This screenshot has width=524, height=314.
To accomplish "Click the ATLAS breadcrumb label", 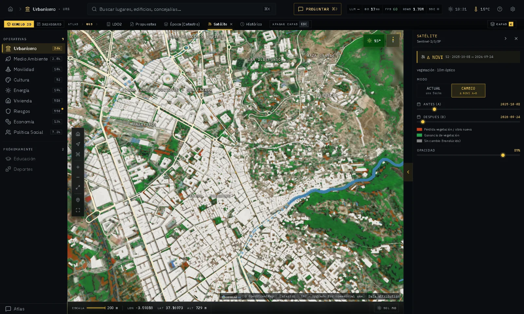I will [73, 24].
